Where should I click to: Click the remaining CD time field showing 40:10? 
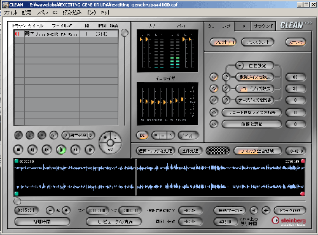click(225, 222)
